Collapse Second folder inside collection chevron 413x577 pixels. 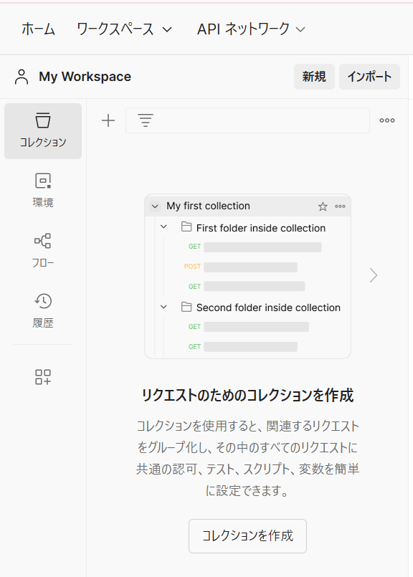click(x=163, y=307)
